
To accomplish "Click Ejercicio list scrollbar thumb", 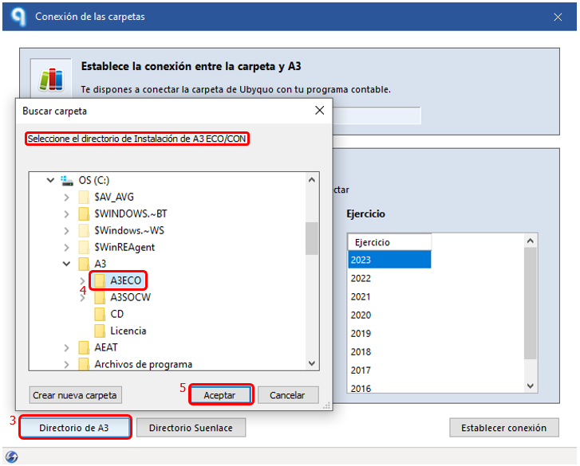I will click(x=531, y=303).
